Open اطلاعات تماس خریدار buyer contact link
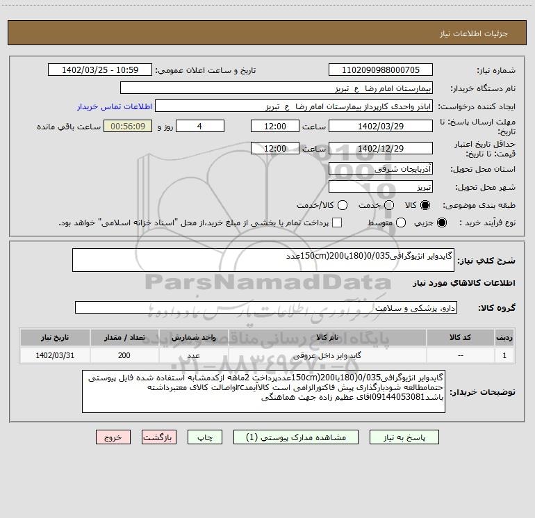The width and height of the screenshot is (535, 518). coord(115,106)
